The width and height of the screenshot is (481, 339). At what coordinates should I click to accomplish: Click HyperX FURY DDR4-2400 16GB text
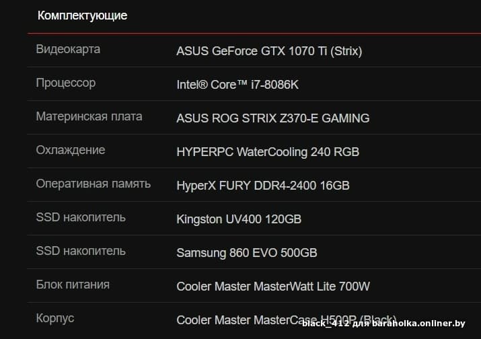(x=263, y=186)
